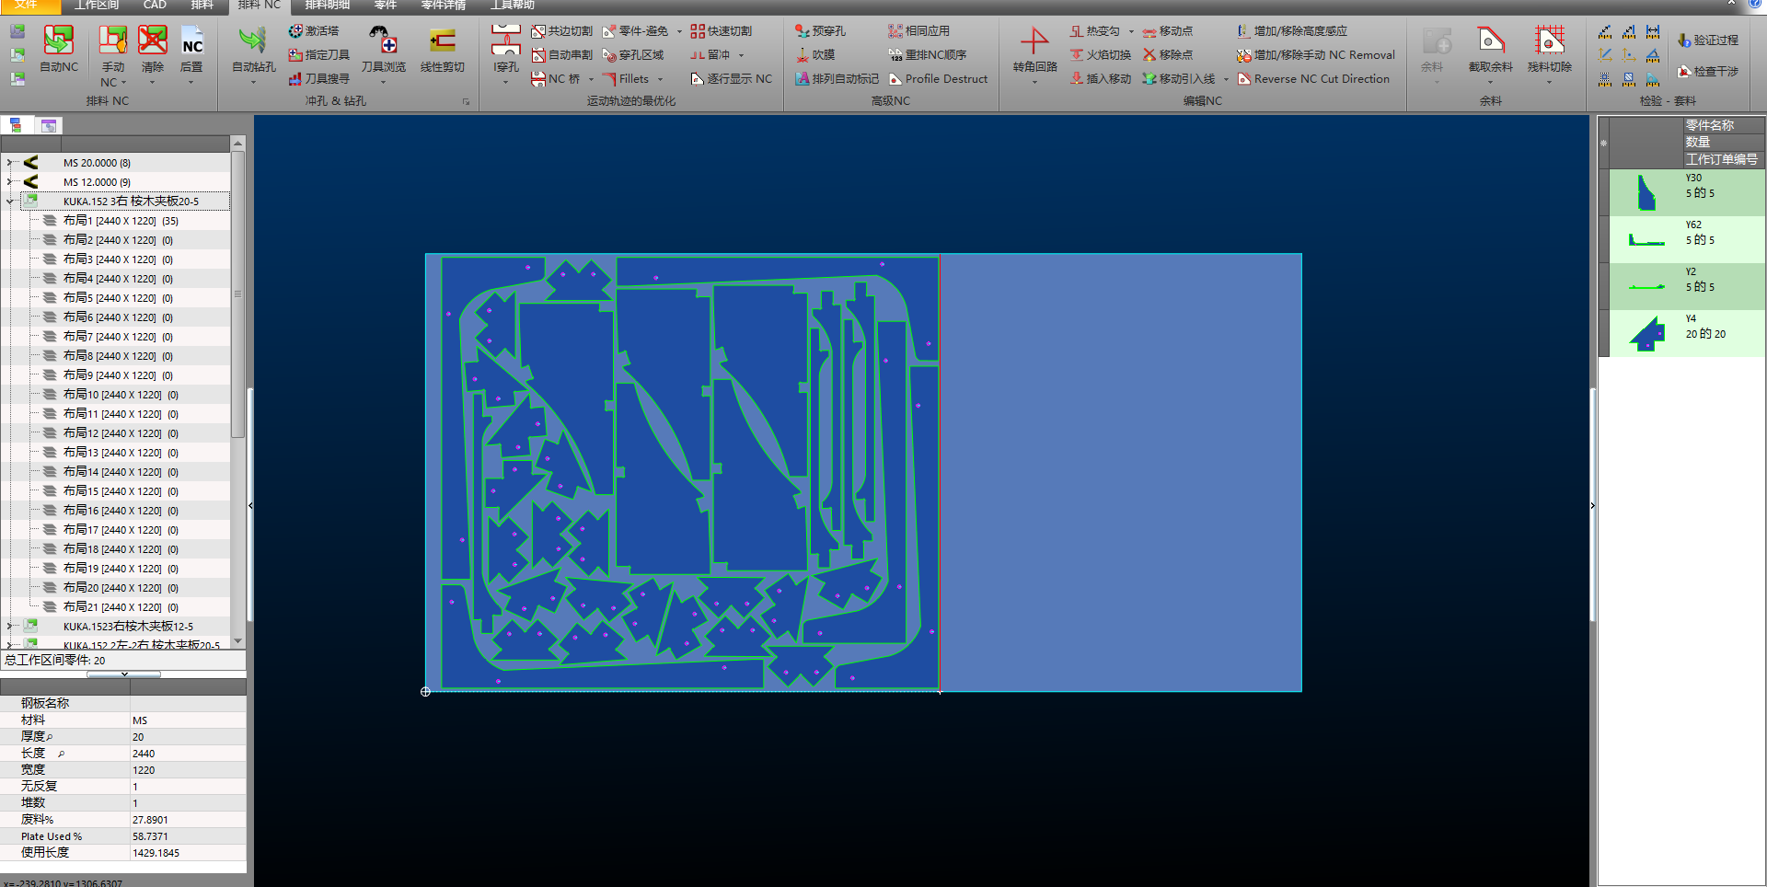Click 共边切割 common-edge cutting

[561, 31]
